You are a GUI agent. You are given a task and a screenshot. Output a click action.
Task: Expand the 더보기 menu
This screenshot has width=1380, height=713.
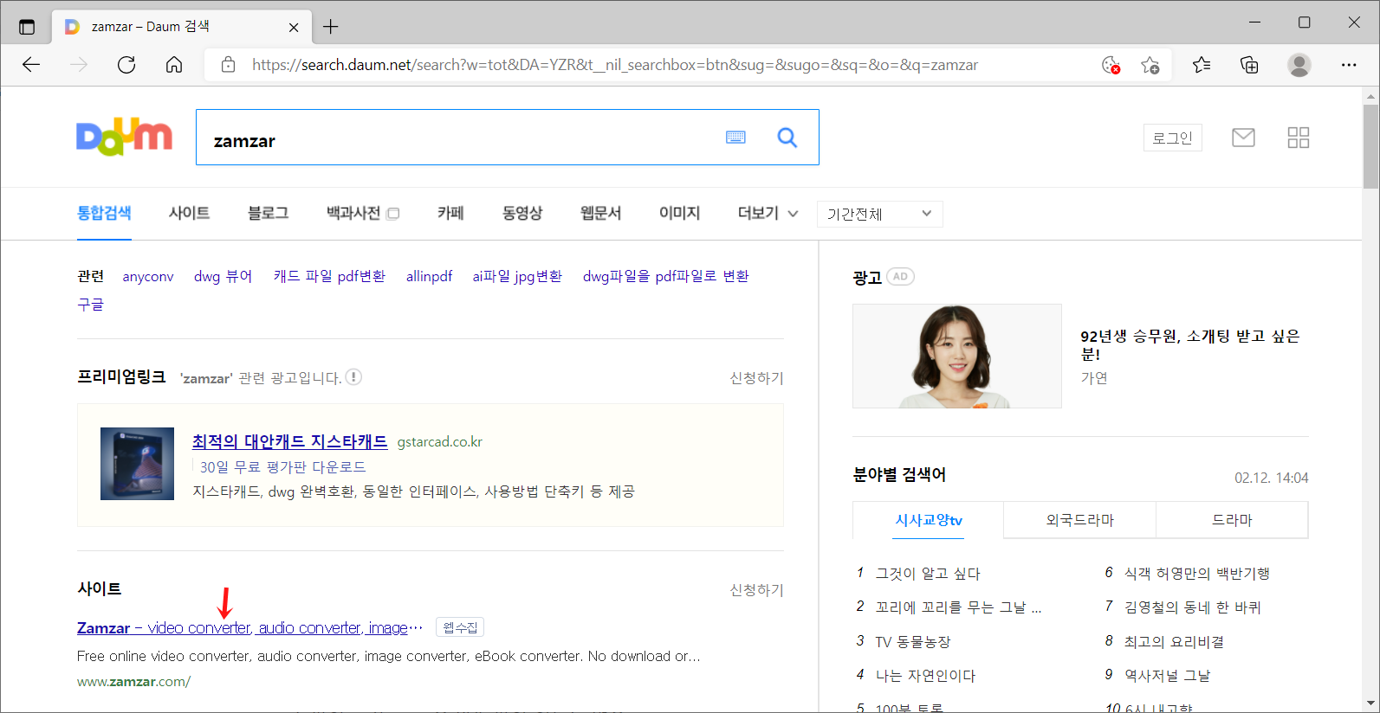768,213
